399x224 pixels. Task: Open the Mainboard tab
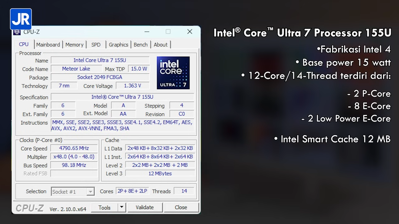pyautogui.click(x=48, y=45)
